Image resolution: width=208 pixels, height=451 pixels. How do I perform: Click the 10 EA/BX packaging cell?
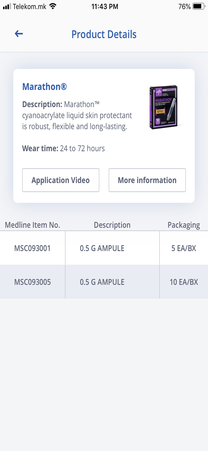click(x=184, y=282)
